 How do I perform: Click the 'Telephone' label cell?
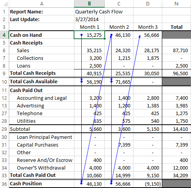(41, 113)
